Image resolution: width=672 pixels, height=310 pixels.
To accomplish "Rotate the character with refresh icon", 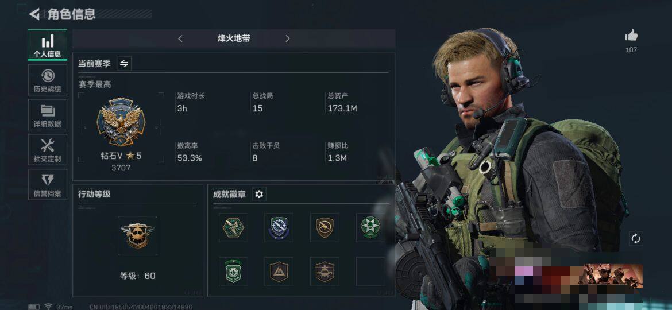I will click(x=636, y=239).
